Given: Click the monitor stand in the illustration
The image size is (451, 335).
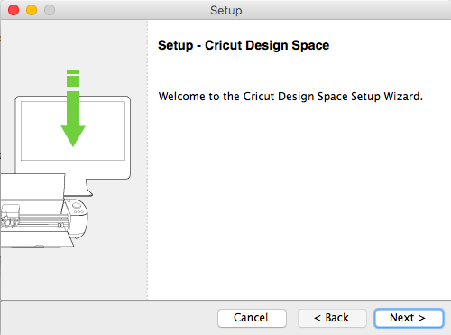Looking at the screenshot, I should click(x=78, y=188).
